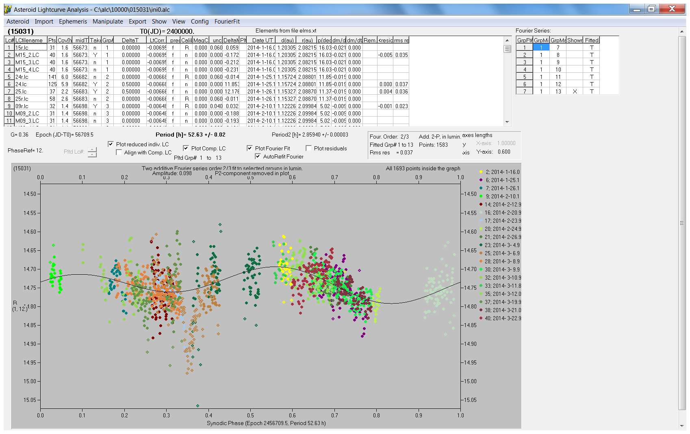This screenshot has width=690, height=434.
Task: Click legend entry 28; 2014-3-8.9
Action: pyautogui.click(x=499, y=261)
